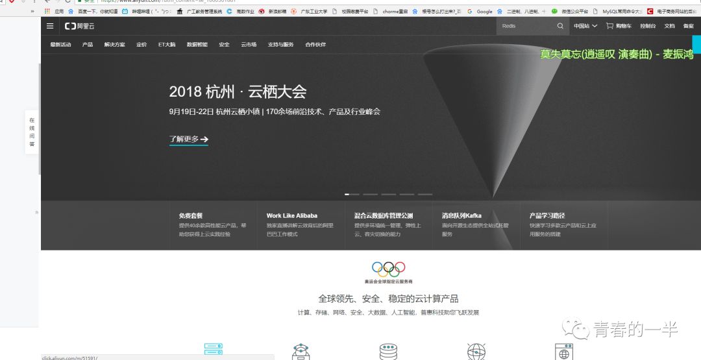Image resolution: width=701 pixels, height=360 pixels.
Task: Open the 在线问答 side widget
Action: tap(32, 132)
